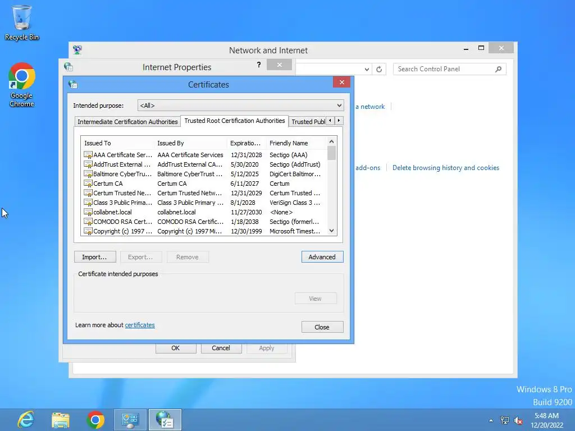This screenshot has height=431, width=575.
Task: Click the Certum CA certificate icon
Action: pos(88,184)
